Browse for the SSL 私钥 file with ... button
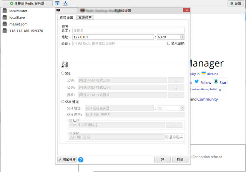 tap(176, 88)
